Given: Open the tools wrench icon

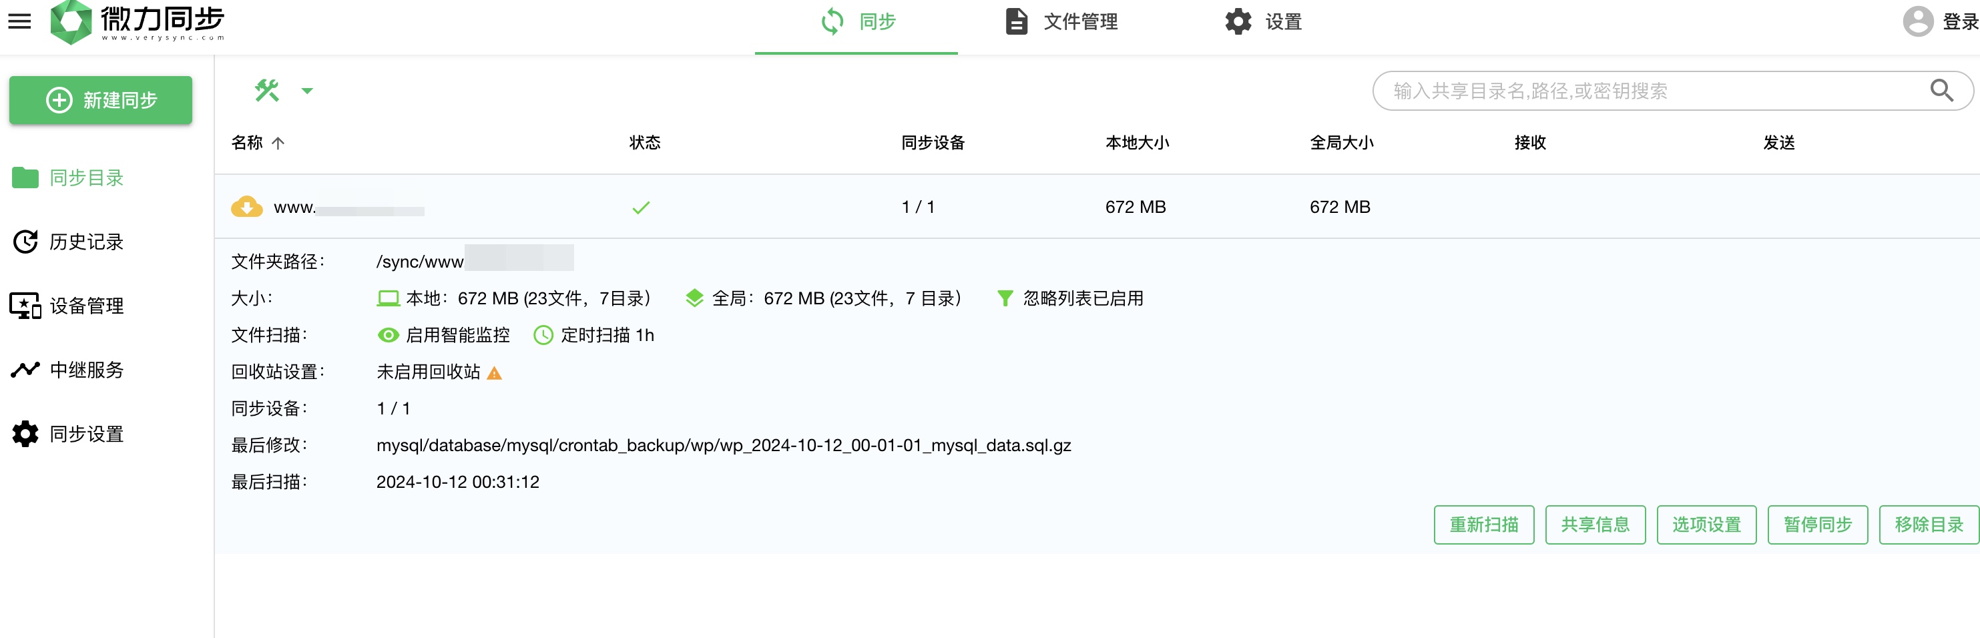Looking at the screenshot, I should point(268,91).
